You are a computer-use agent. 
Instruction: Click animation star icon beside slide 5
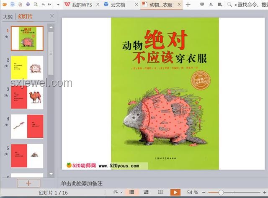click(x=6, y=154)
